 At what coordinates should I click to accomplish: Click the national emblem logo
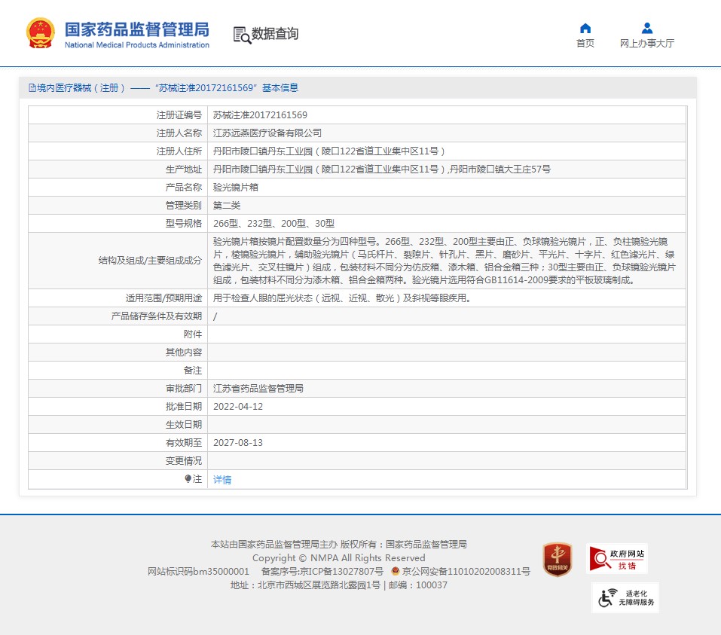41,33
